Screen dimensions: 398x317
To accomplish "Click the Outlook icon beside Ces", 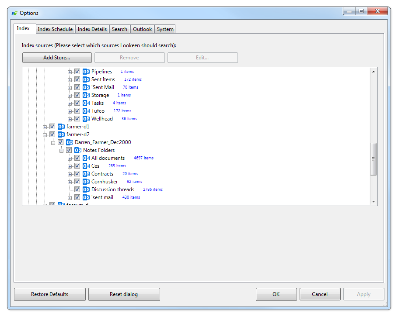I will pyautogui.click(x=86, y=166).
